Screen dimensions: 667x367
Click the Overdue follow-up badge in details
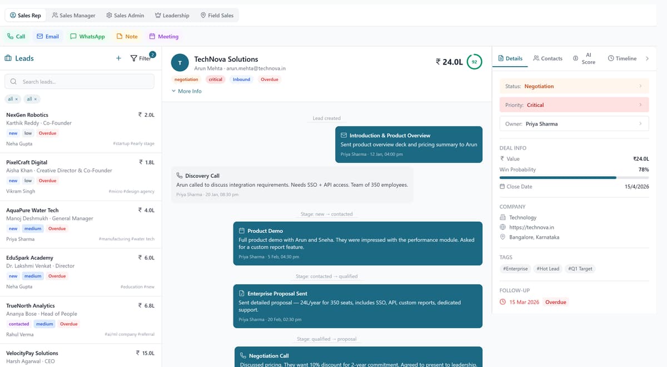pos(555,302)
